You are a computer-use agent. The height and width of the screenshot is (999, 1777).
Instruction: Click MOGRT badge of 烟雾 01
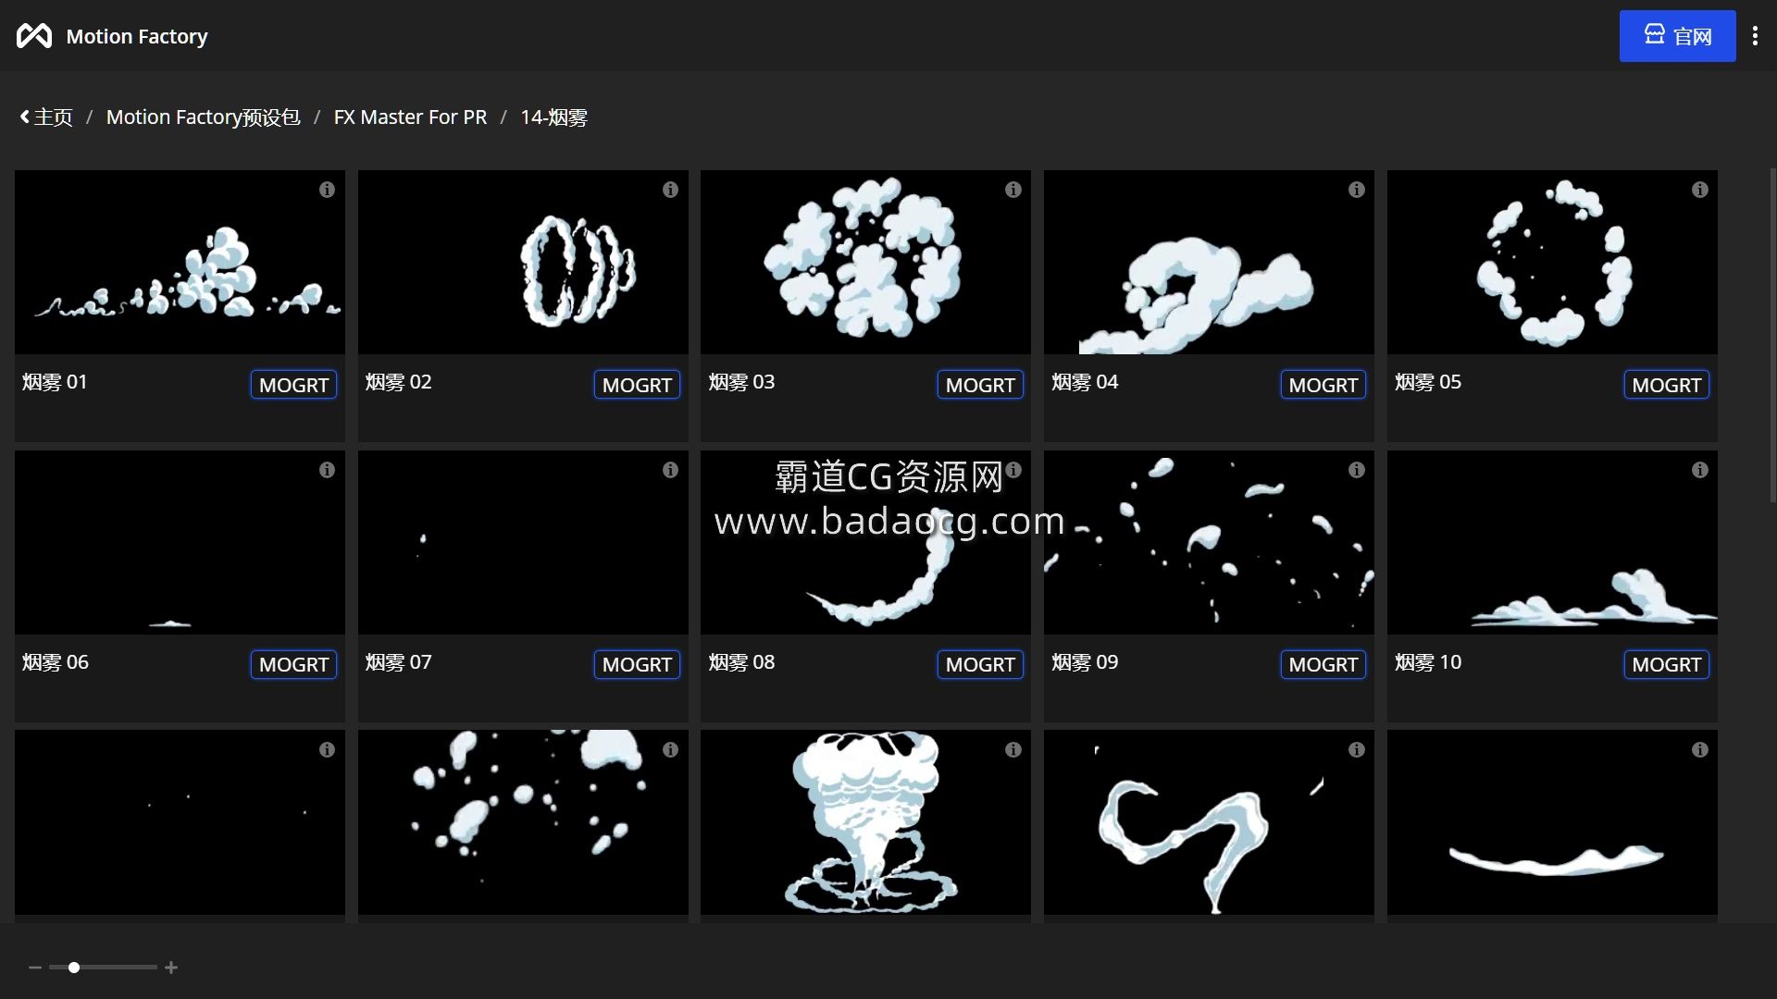pos(293,385)
